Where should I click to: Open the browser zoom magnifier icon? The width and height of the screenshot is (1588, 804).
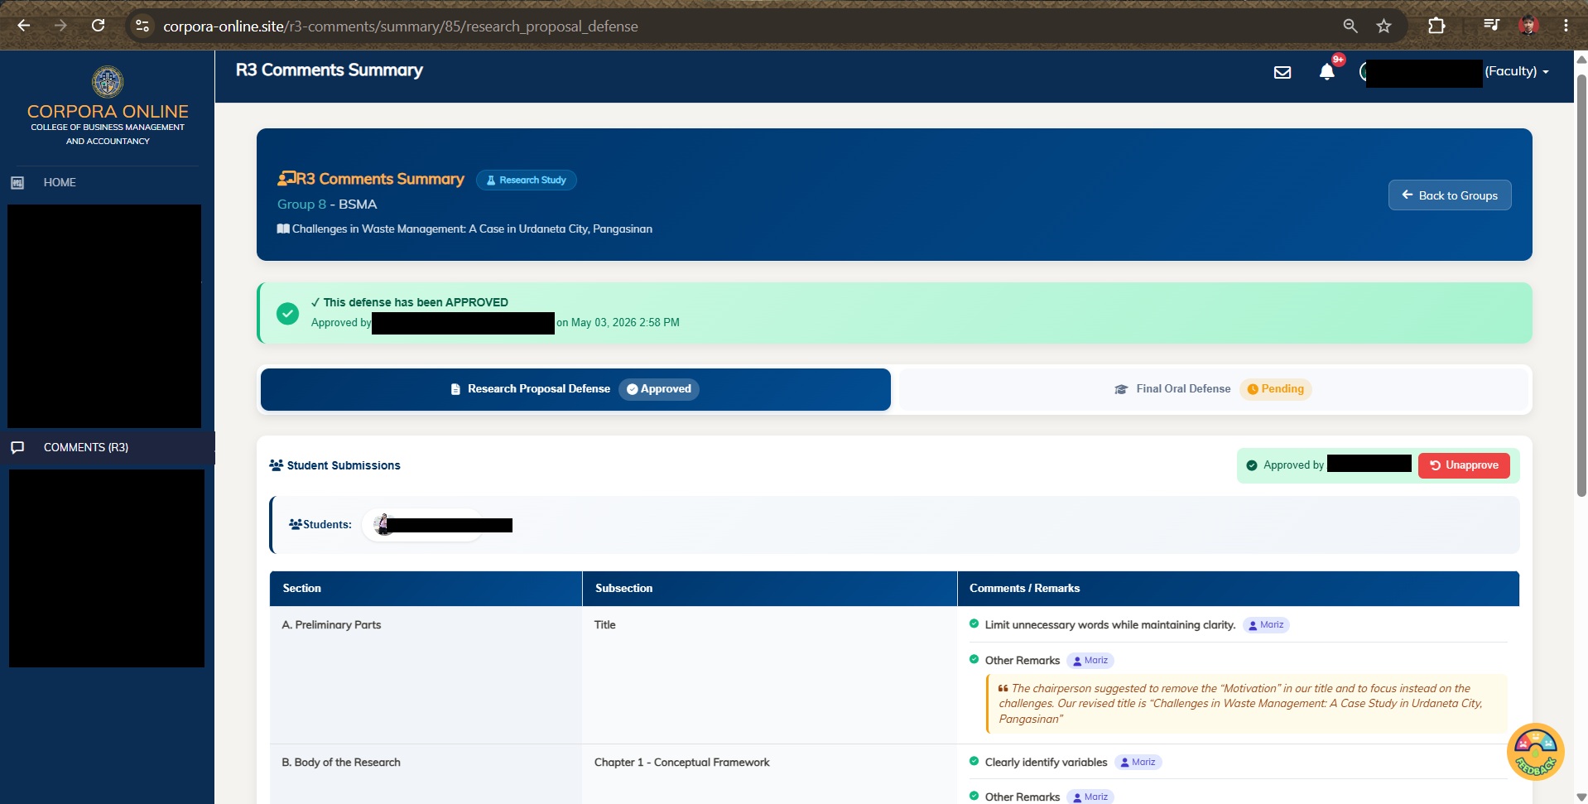click(x=1350, y=26)
